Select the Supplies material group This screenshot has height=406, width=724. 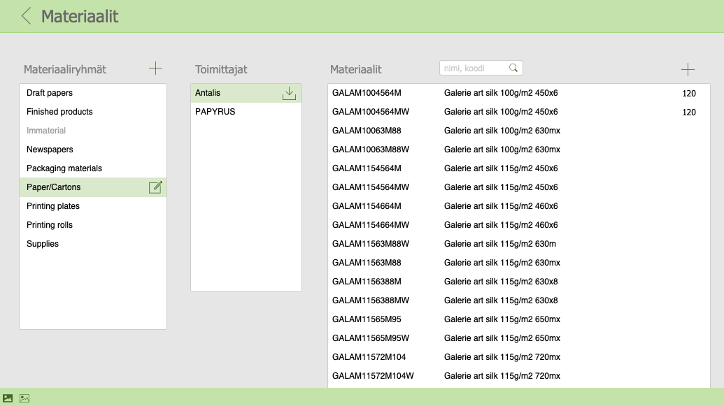coord(43,244)
